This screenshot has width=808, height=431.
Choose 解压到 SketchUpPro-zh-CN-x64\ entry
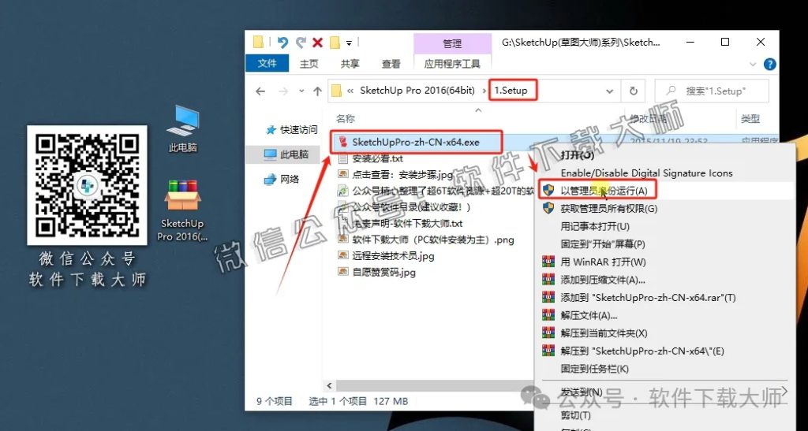coord(642,351)
